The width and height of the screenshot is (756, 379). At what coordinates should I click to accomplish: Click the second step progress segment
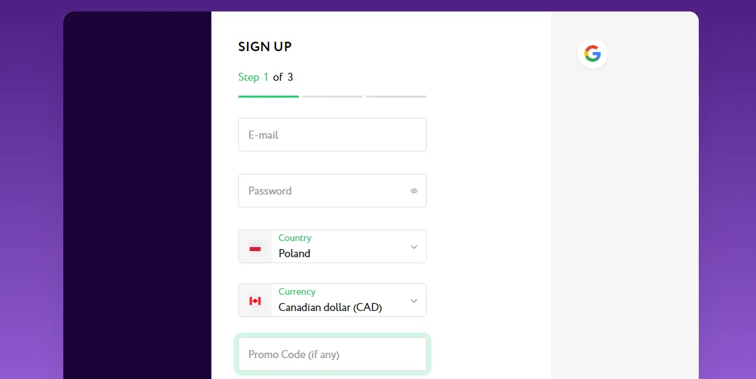pos(333,96)
